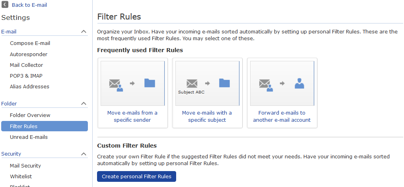This screenshot has height=187, width=404.
Task: Click the blue person icon in forward card
Action: click(299, 83)
